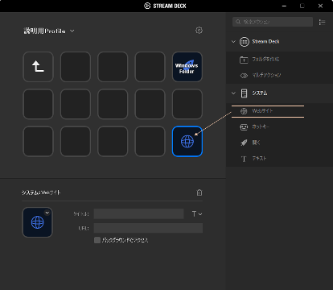333x290 pixels.
Task: Select empty key left of globe Website key
Action: point(150,141)
